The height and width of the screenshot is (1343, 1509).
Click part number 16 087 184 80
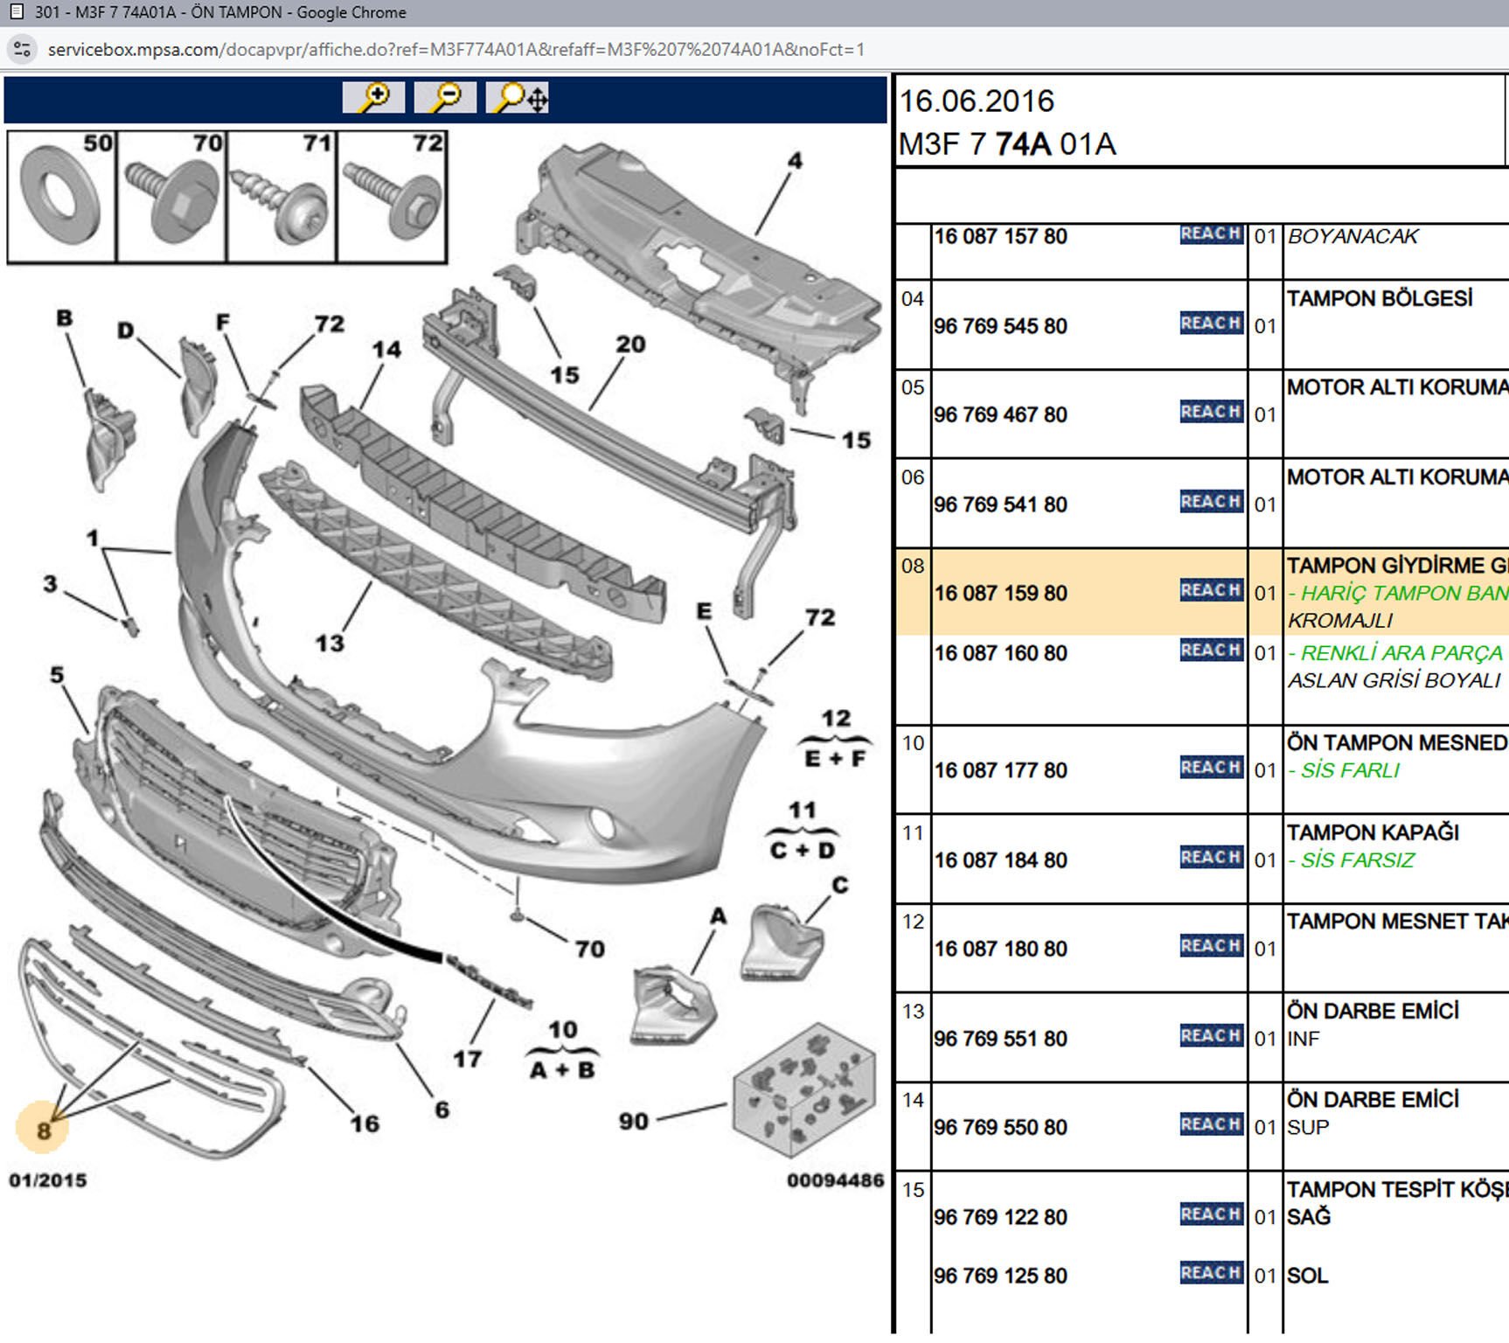(x=1000, y=860)
